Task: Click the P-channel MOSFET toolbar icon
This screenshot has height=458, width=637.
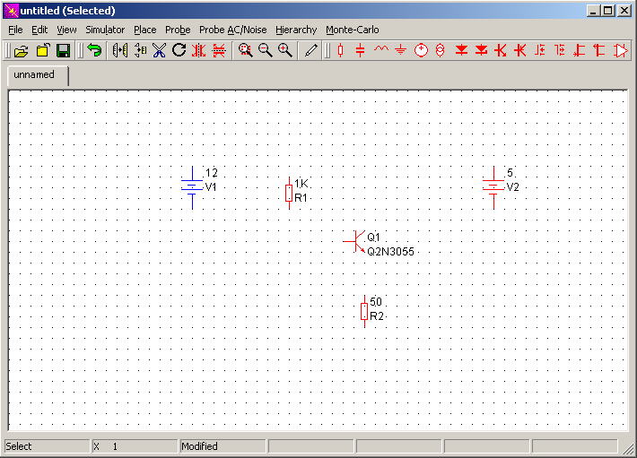Action: [x=560, y=51]
